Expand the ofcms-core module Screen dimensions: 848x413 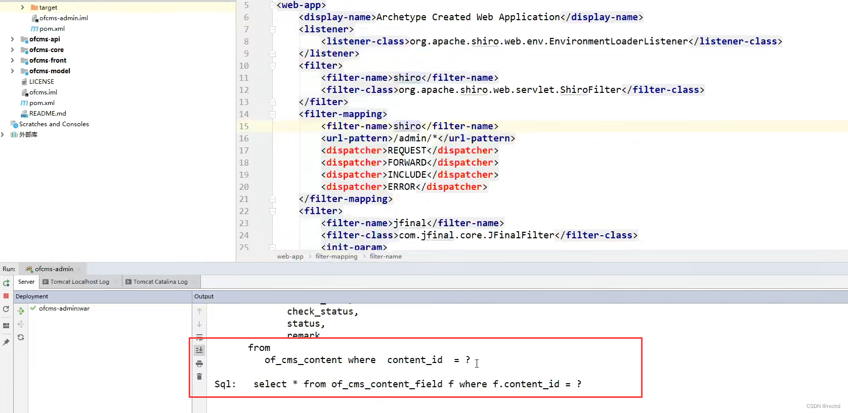tap(12, 50)
